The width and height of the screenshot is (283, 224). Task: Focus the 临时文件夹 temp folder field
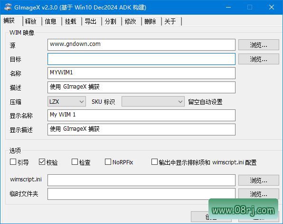click(141, 194)
